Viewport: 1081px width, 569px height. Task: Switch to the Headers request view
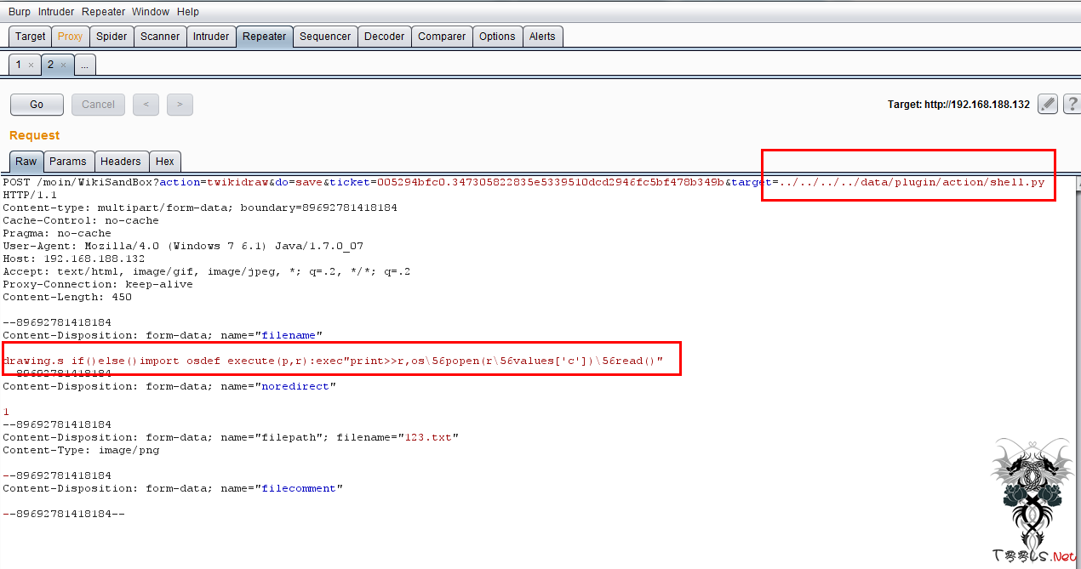(x=121, y=162)
